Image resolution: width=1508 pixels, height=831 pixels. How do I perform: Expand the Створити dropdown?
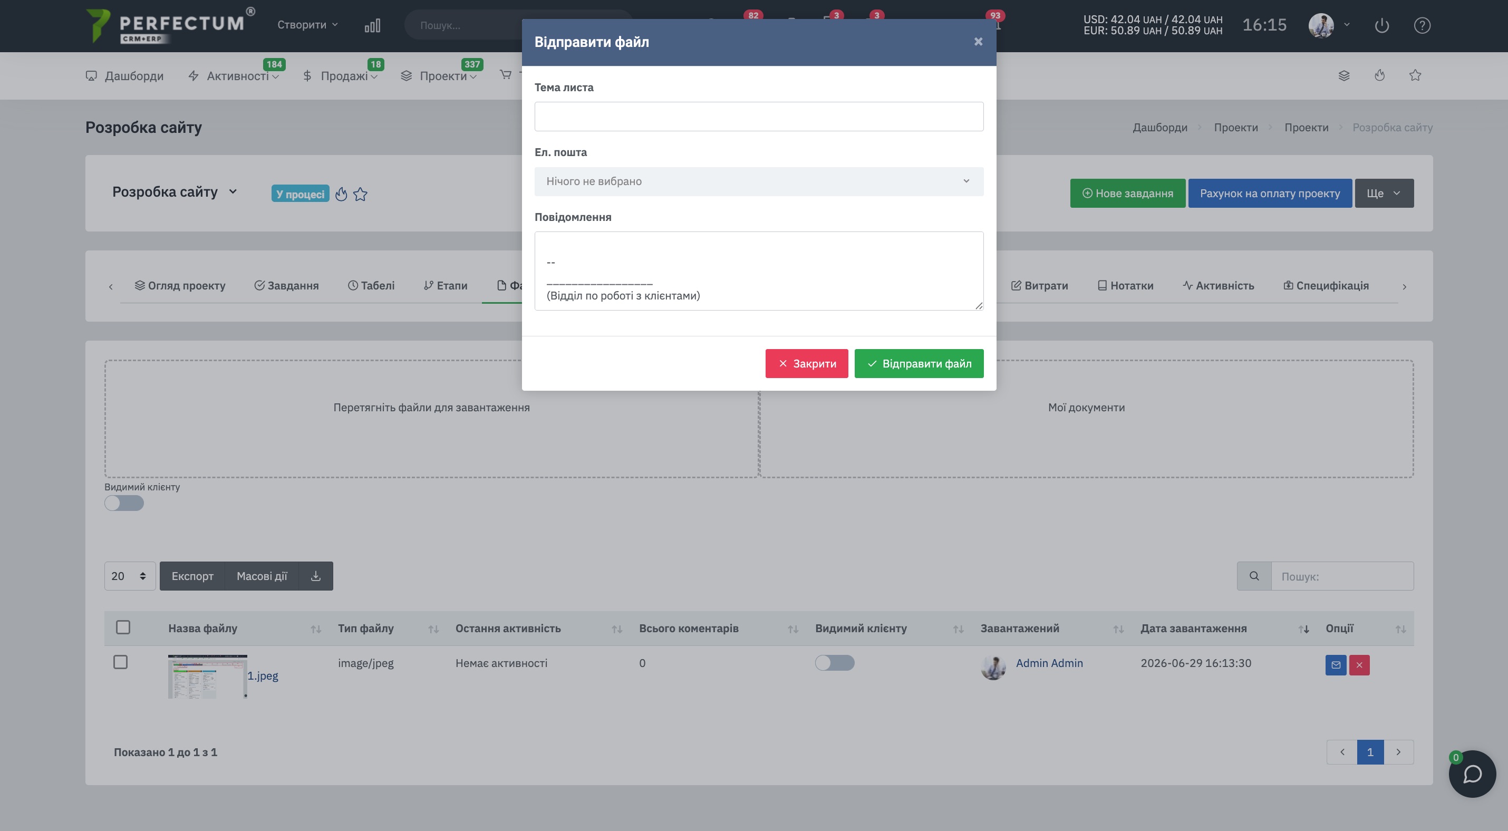pyautogui.click(x=307, y=25)
